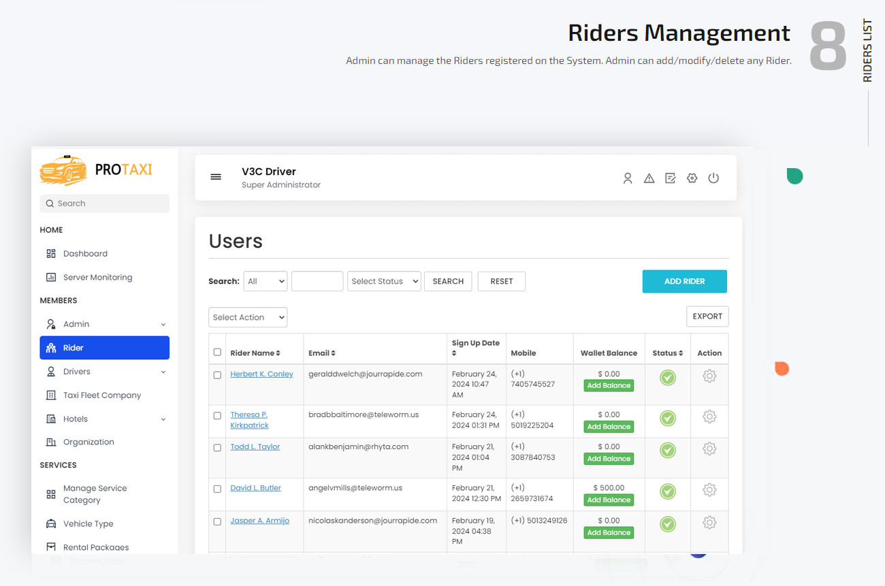Open the alerts warning icon in header
885x586 pixels.
[x=649, y=178]
